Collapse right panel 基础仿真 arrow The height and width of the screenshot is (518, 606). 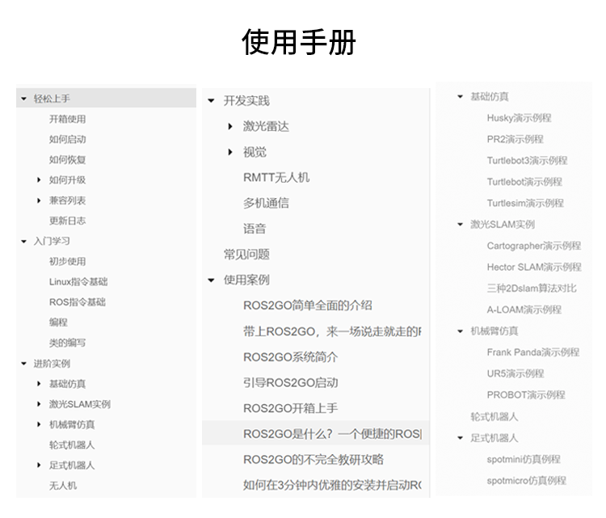click(460, 97)
